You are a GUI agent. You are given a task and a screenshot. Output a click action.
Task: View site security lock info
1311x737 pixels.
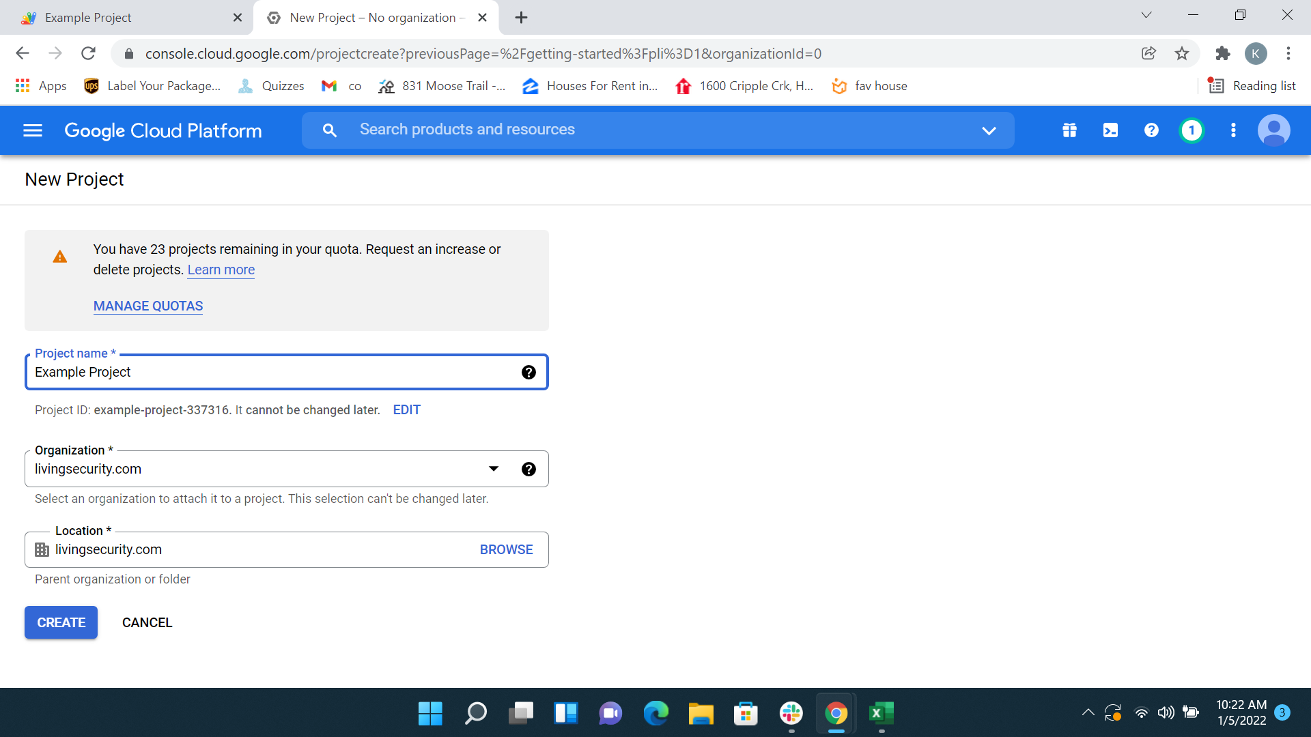click(x=128, y=53)
